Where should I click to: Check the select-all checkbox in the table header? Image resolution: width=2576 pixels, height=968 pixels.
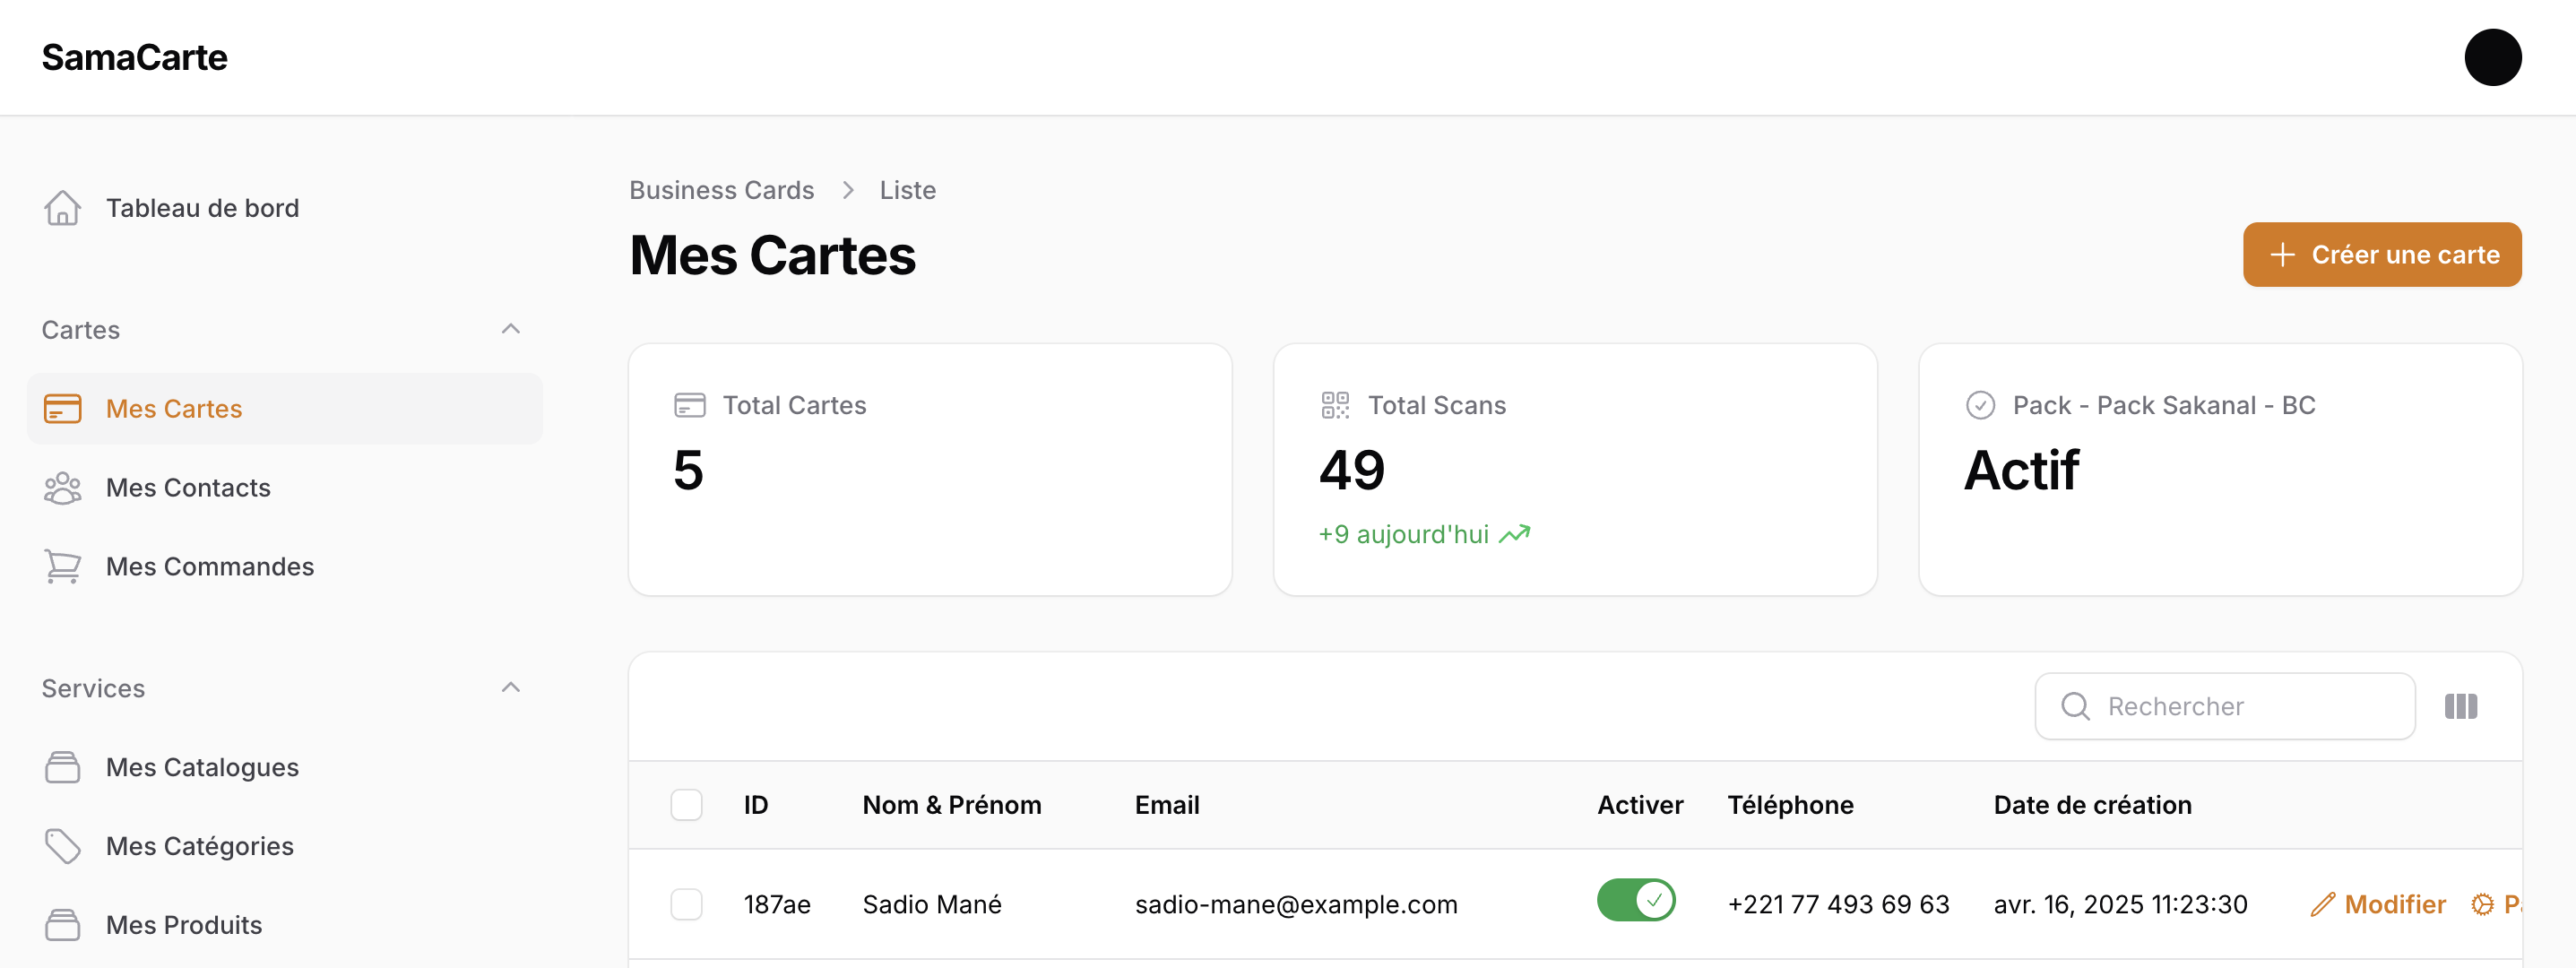[x=686, y=804]
